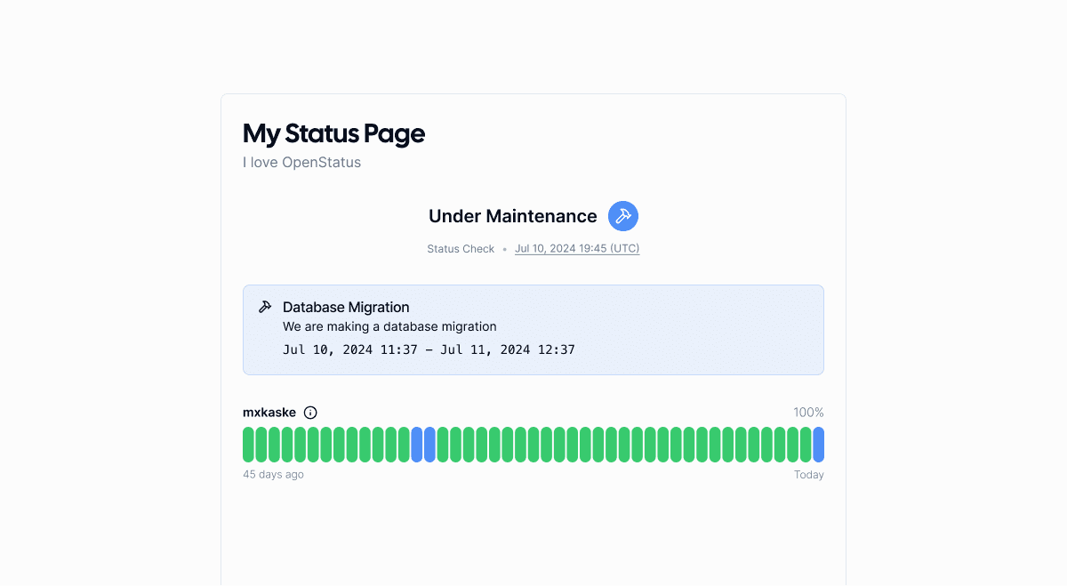The height and width of the screenshot is (586, 1067).
Task: Click the Status Check label
Action: click(461, 249)
